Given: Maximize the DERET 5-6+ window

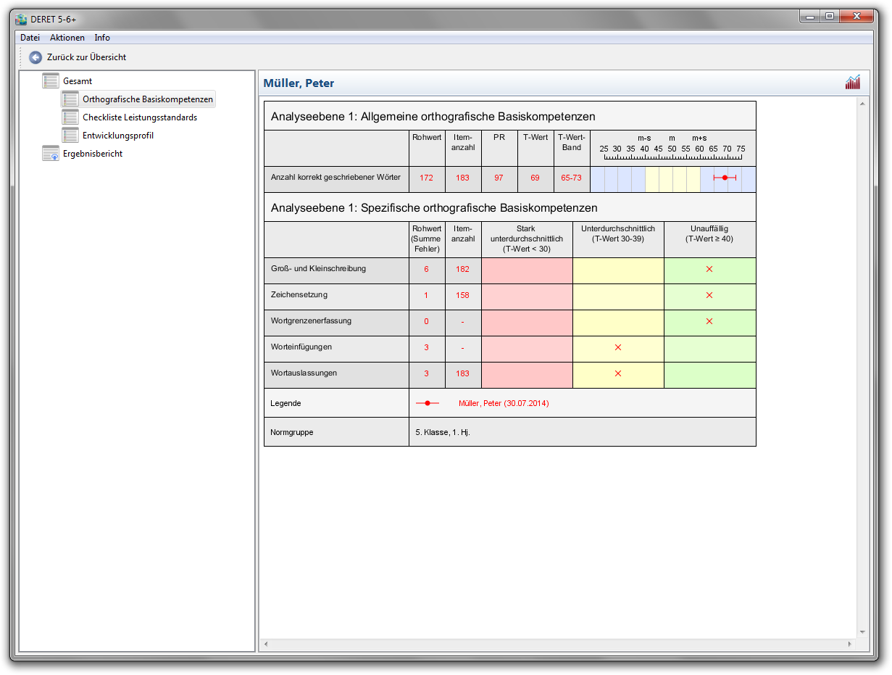Looking at the screenshot, I should 830,16.
